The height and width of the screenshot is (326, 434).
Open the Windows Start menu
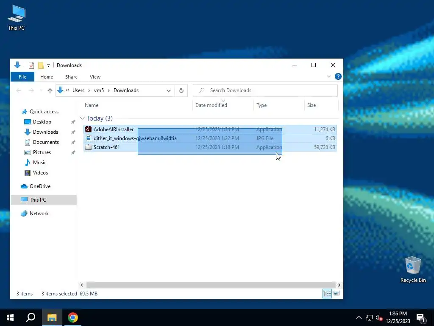point(10,318)
